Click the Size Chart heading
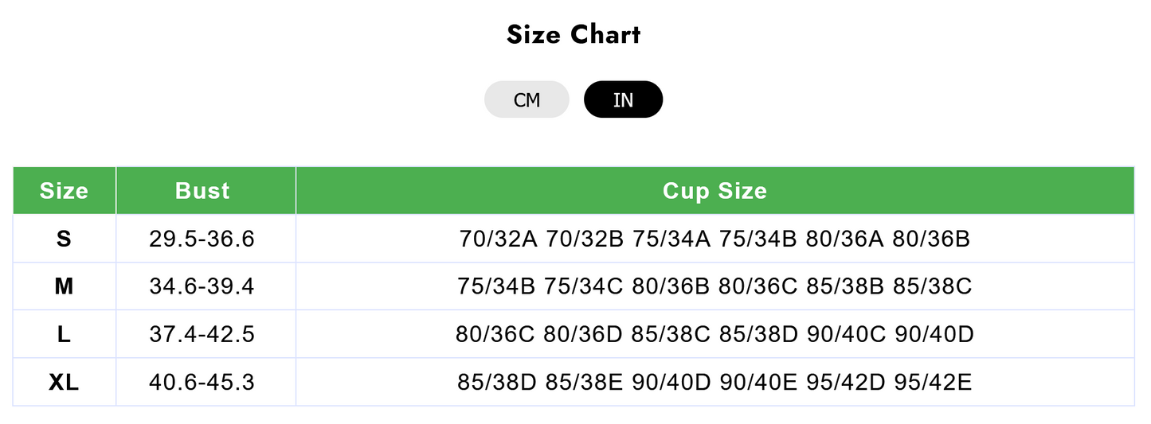This screenshot has width=1151, height=424. [574, 34]
